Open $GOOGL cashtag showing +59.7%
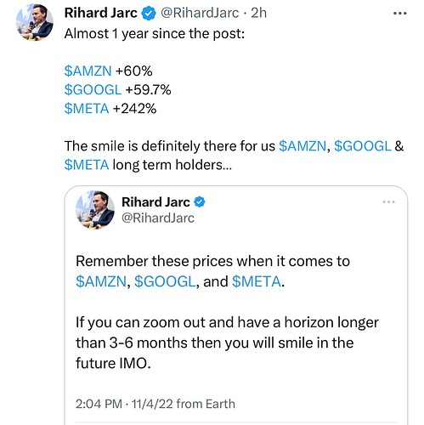Image resolution: width=424 pixels, height=425 pixels. click(x=93, y=90)
